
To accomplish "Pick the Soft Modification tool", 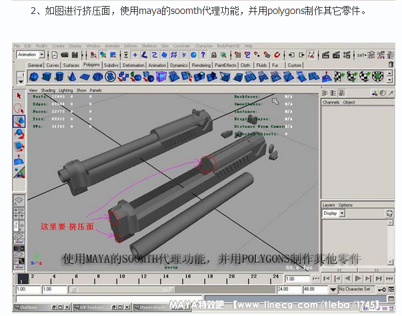I will (x=19, y=160).
